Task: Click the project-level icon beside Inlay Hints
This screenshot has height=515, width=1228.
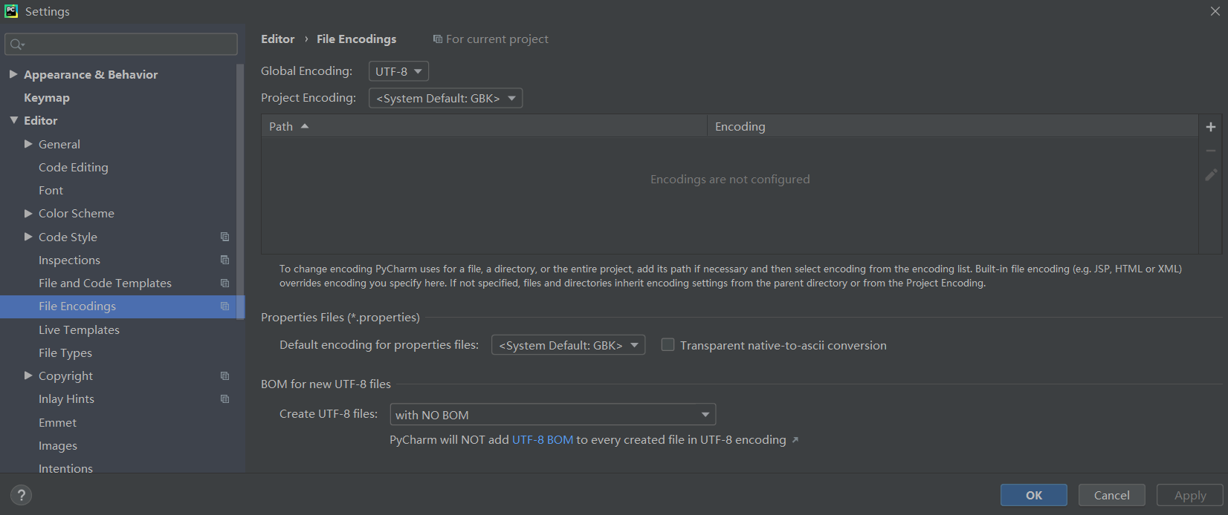Action: tap(224, 399)
